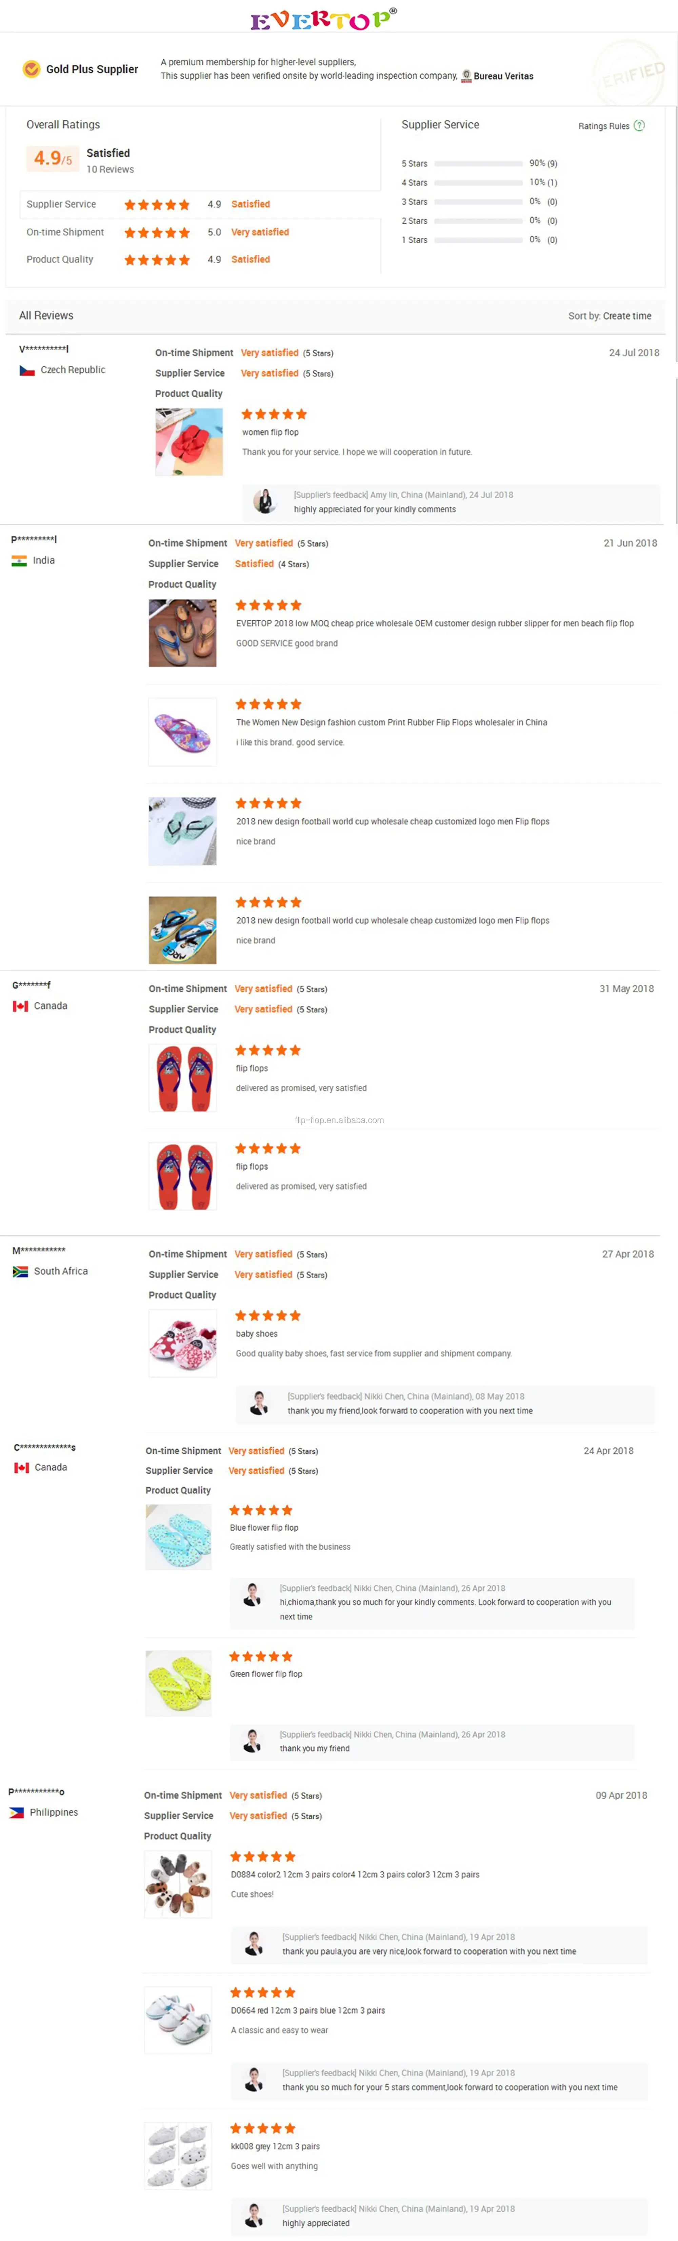Click the Ratings Rules question mark icon
The width and height of the screenshot is (678, 2241).
point(640,125)
